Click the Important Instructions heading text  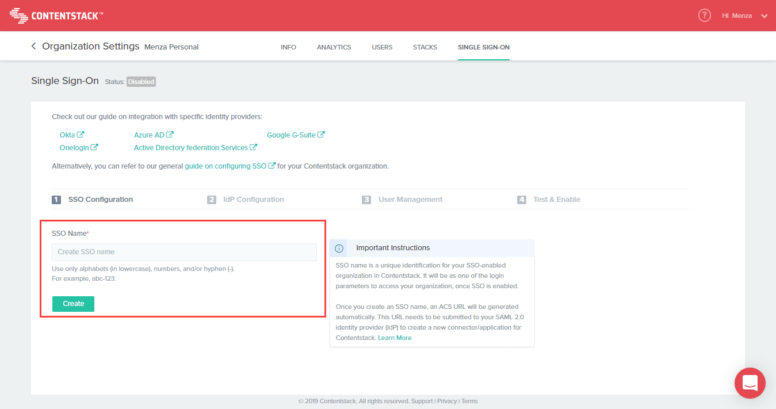[393, 248]
